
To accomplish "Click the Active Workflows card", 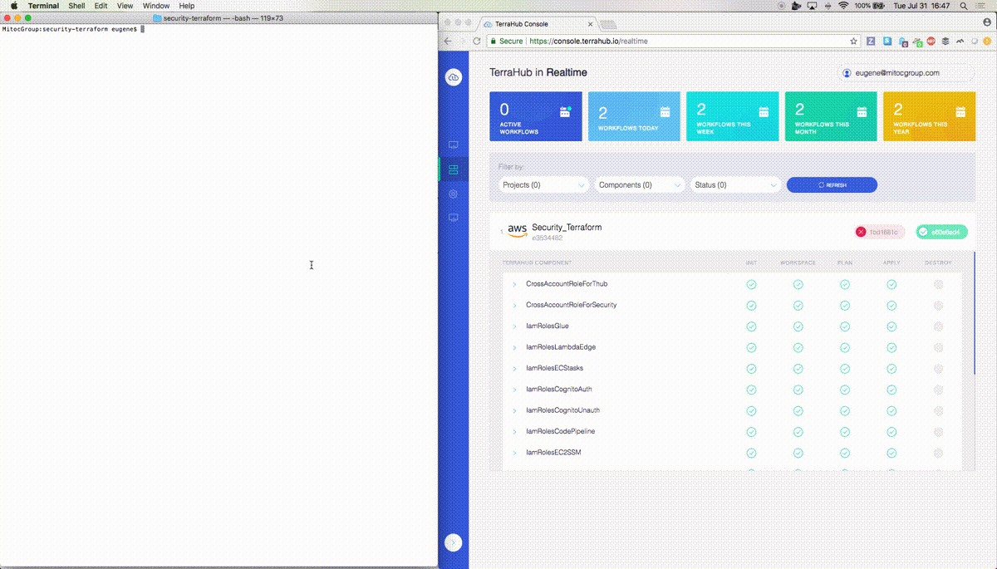I will click(535, 116).
